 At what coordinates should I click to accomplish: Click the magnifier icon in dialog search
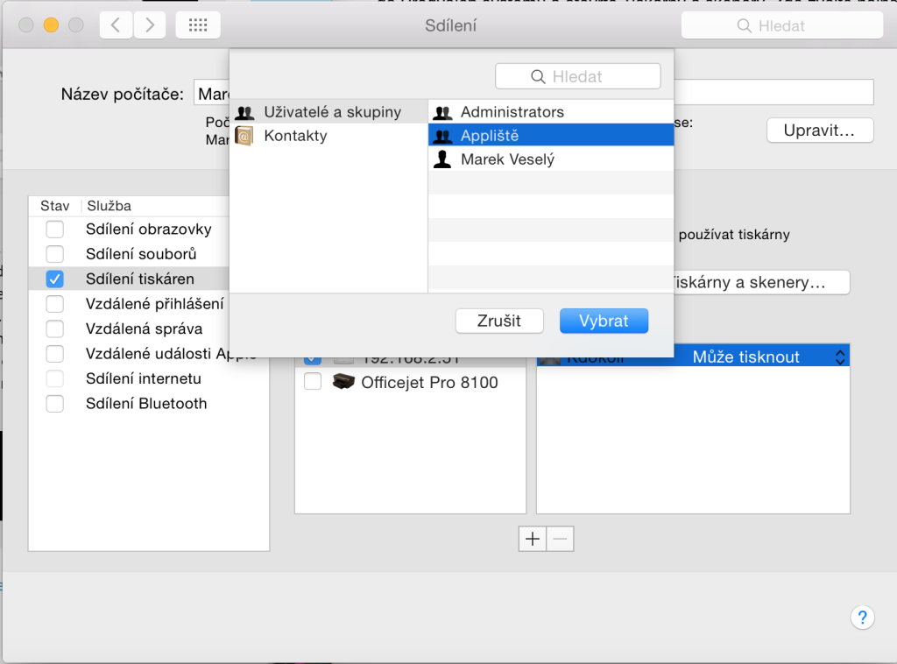click(538, 76)
